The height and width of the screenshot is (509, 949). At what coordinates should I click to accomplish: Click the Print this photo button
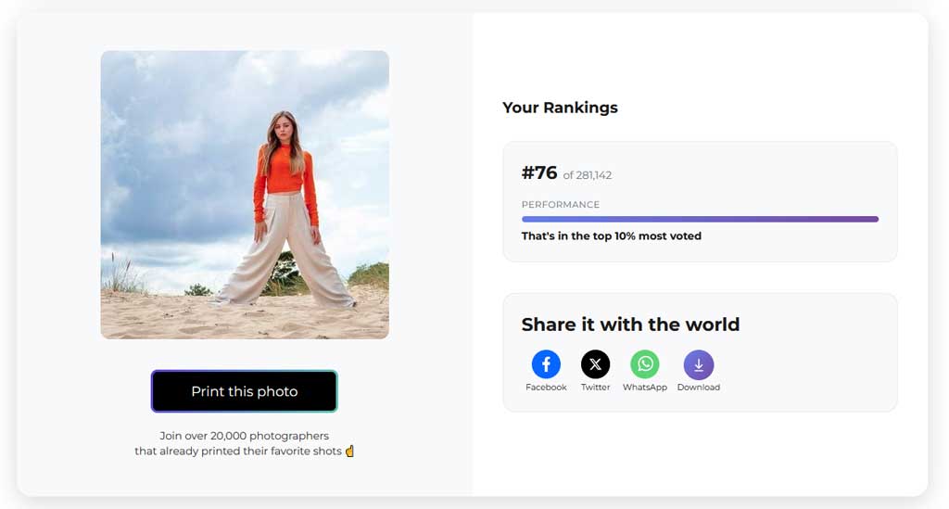tap(244, 391)
